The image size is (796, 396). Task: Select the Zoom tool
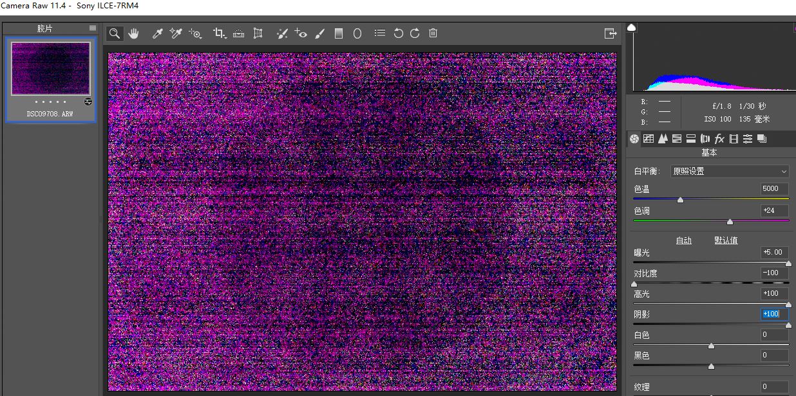114,33
